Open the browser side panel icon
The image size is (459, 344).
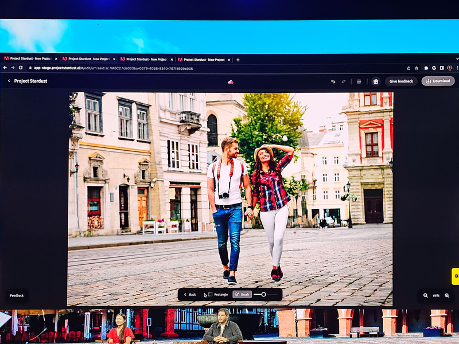[442, 68]
